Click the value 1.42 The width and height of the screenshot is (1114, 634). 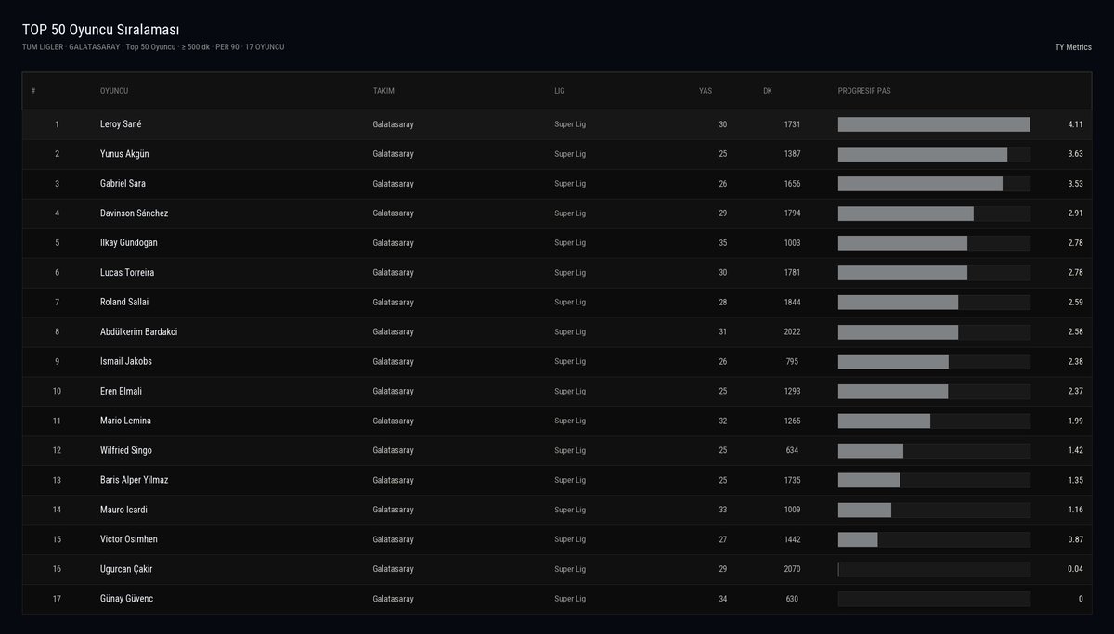point(1075,451)
